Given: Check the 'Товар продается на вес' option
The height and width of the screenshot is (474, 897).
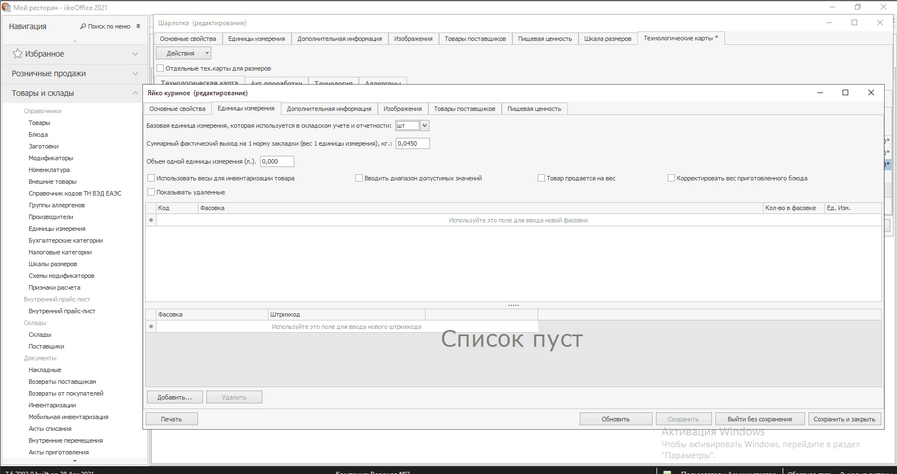Looking at the screenshot, I should (541, 178).
